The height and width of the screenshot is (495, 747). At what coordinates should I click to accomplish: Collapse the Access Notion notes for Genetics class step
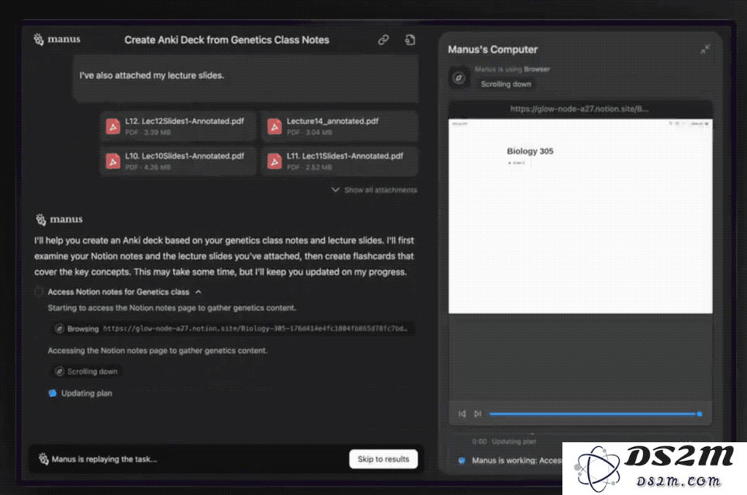[198, 292]
